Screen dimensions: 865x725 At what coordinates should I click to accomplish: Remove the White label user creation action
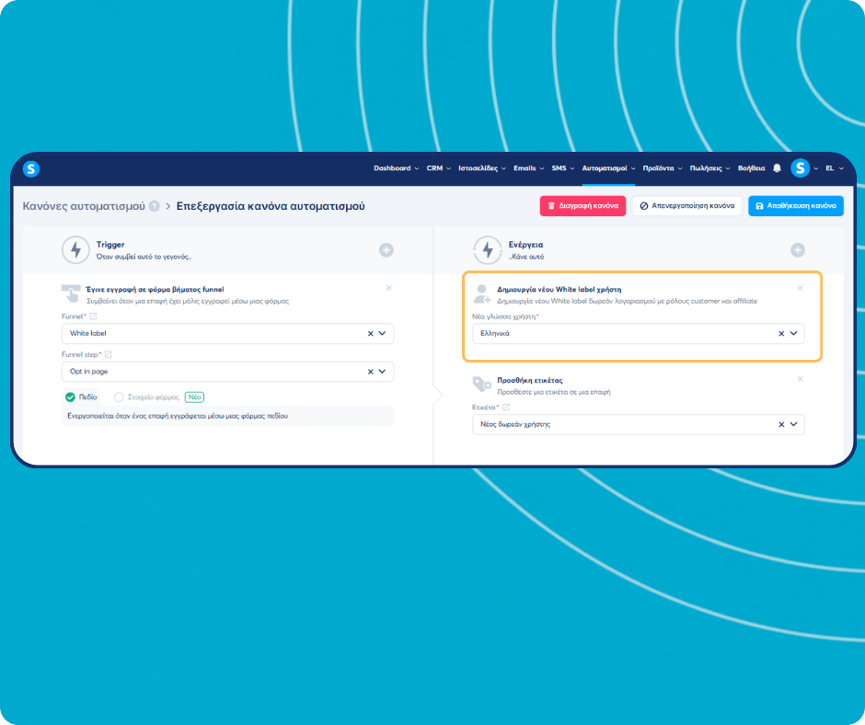click(800, 288)
